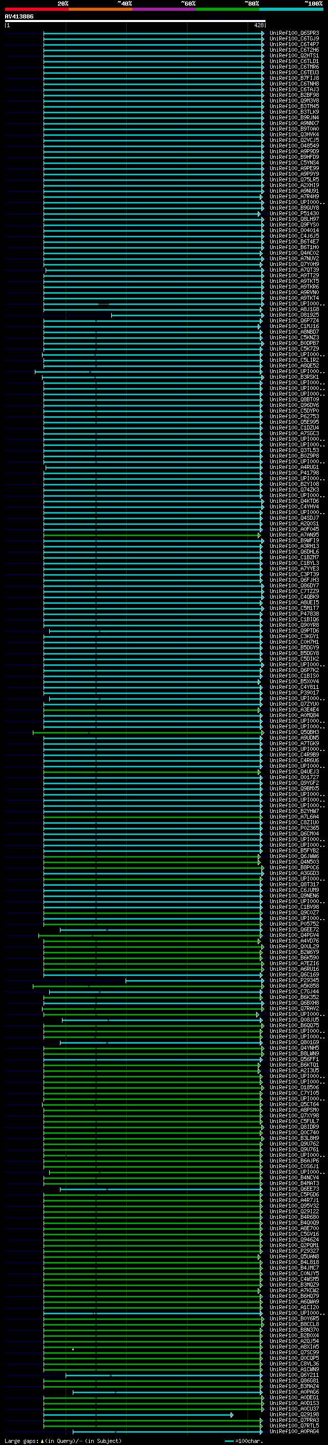Click the =100char. scale legend
This screenshot has width=328, height=1445.
(x=243, y=1441)
